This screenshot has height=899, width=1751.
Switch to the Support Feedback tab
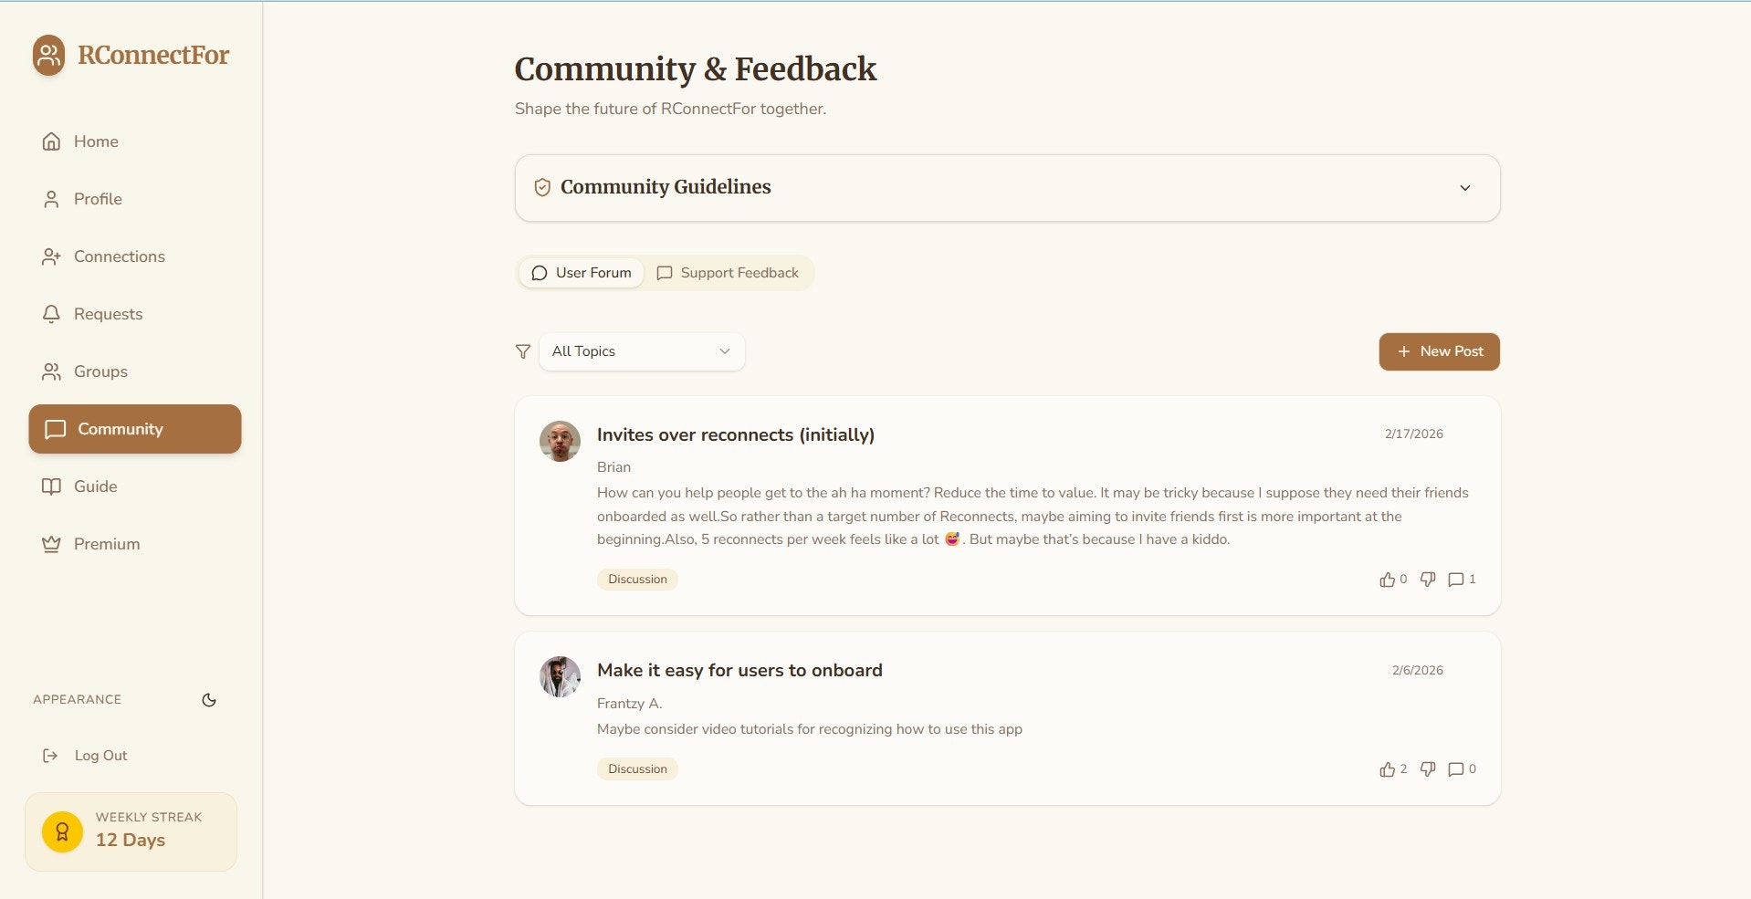click(729, 272)
